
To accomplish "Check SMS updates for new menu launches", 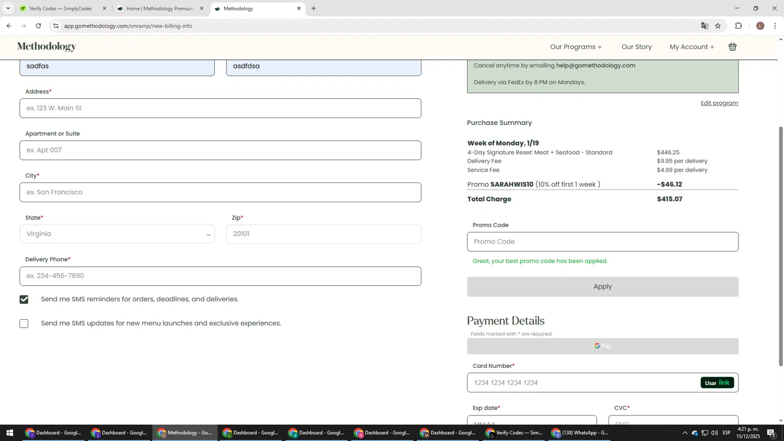I will point(24,323).
